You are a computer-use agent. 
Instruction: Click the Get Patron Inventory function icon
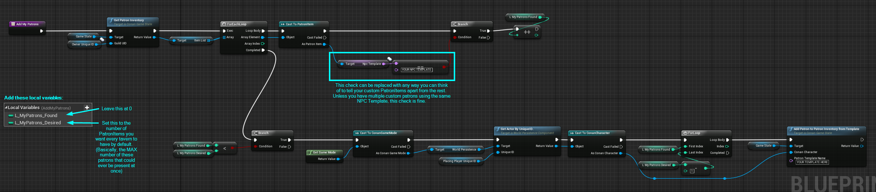point(111,21)
